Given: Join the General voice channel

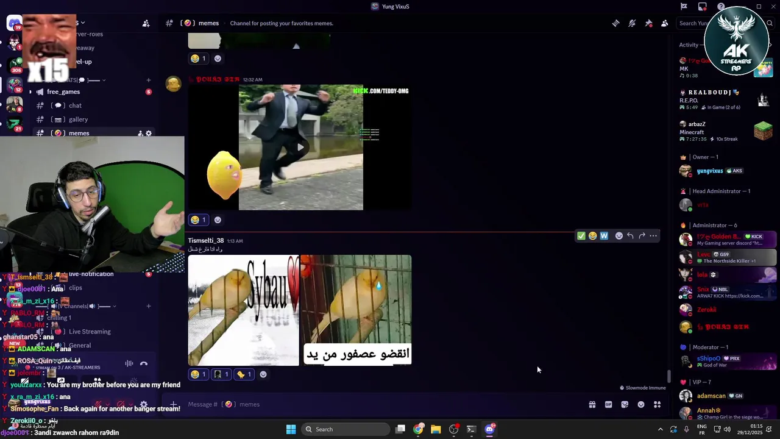Looking at the screenshot, I should (80, 345).
